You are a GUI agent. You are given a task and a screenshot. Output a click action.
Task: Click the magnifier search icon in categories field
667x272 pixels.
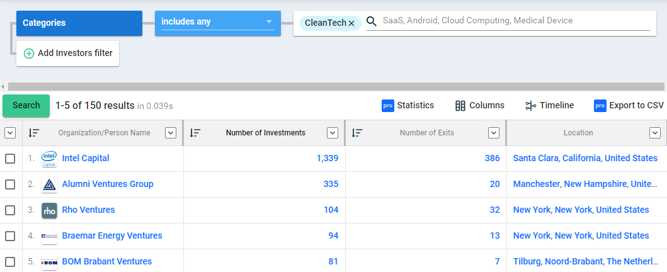click(x=372, y=21)
